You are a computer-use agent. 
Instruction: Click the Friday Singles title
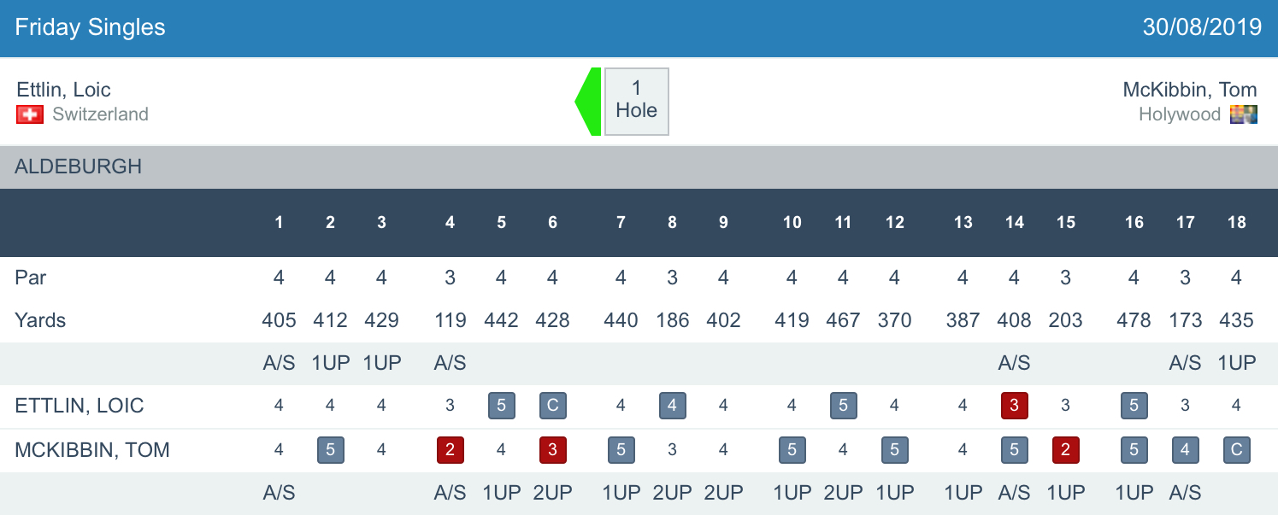90,27
